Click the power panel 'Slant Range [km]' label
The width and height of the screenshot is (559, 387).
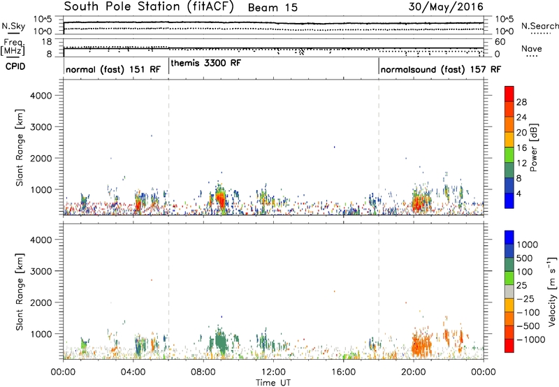(20, 147)
